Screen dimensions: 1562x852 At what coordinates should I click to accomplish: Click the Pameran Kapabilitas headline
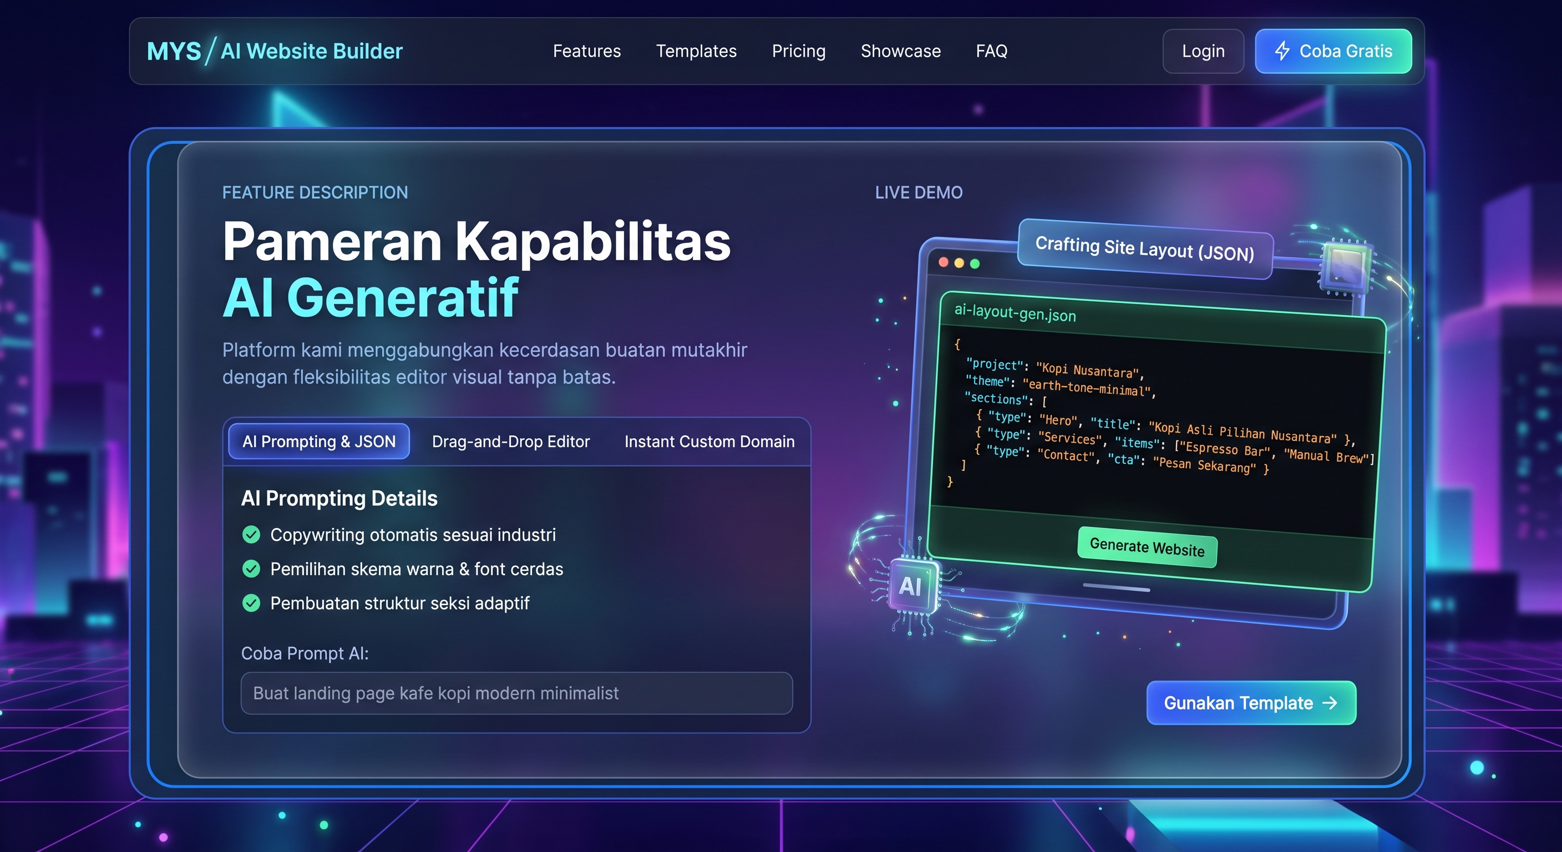point(476,241)
